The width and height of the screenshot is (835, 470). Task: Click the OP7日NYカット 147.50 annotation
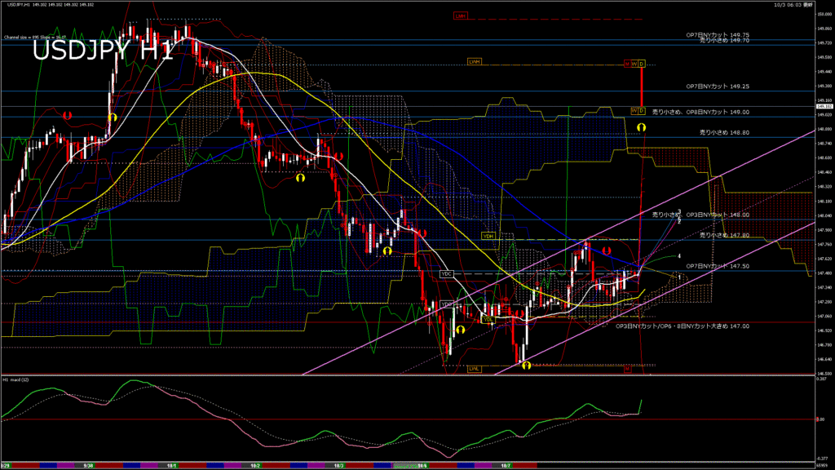coord(718,266)
